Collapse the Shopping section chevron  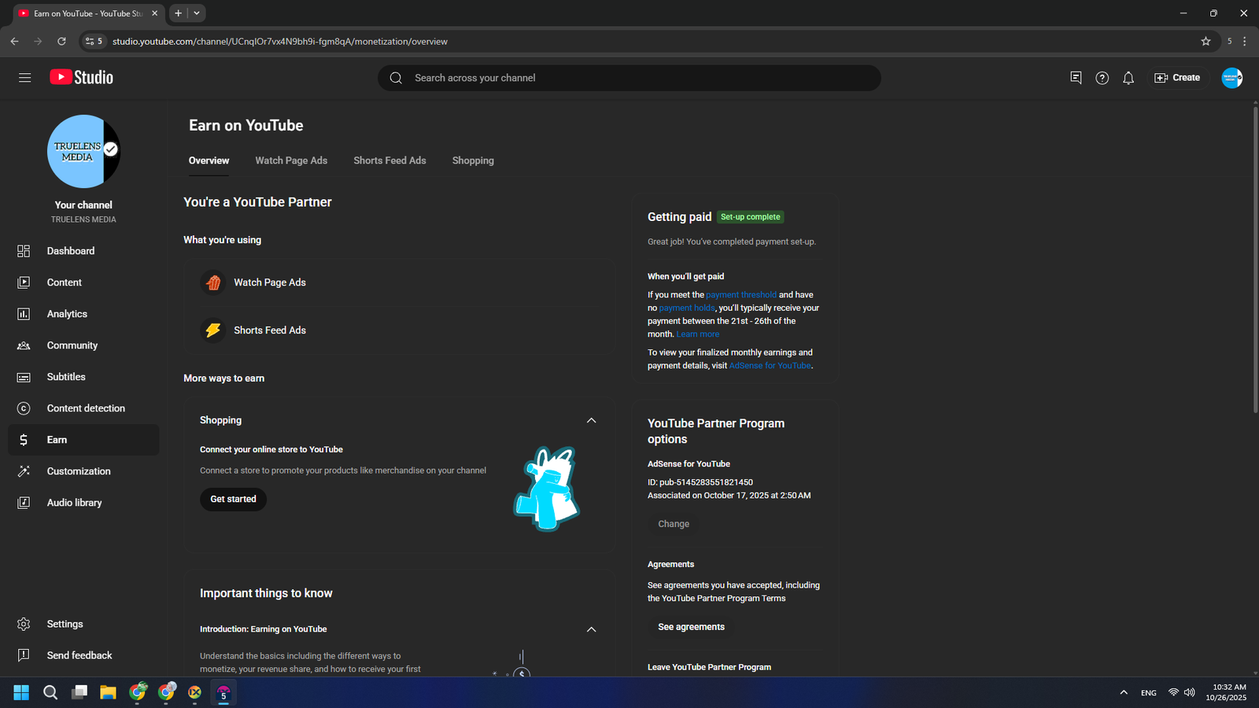tap(591, 420)
